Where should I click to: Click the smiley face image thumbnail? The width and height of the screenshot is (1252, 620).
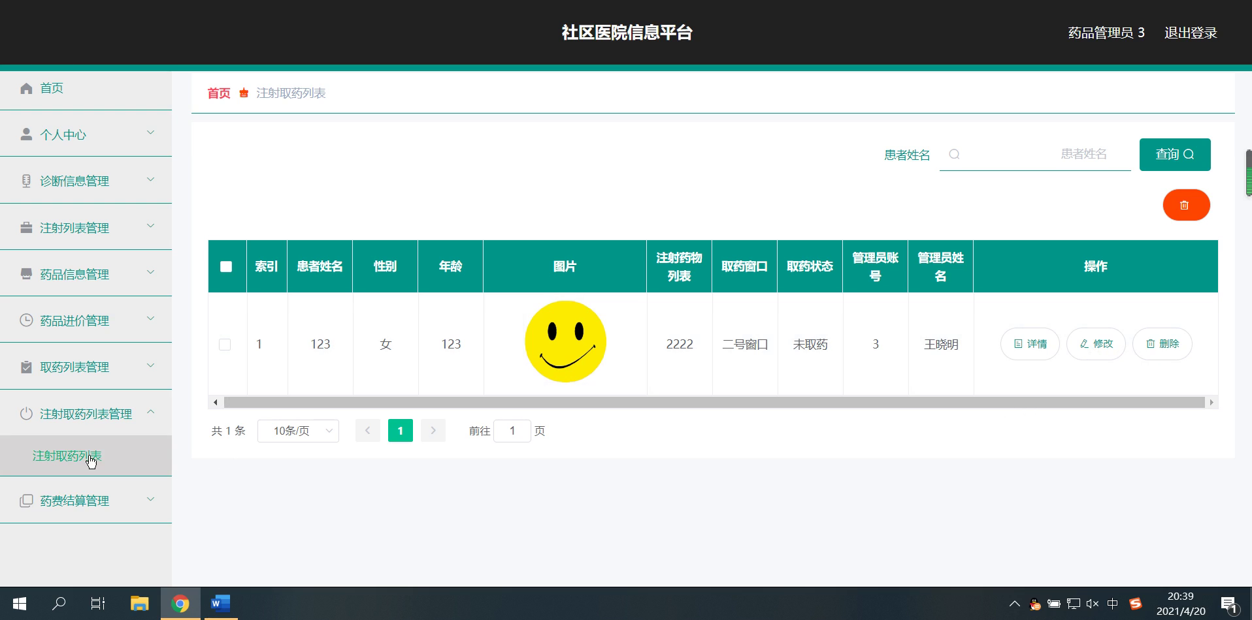tap(565, 342)
